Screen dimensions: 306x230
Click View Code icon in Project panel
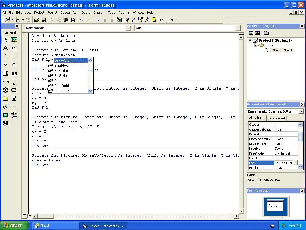tap(251, 33)
